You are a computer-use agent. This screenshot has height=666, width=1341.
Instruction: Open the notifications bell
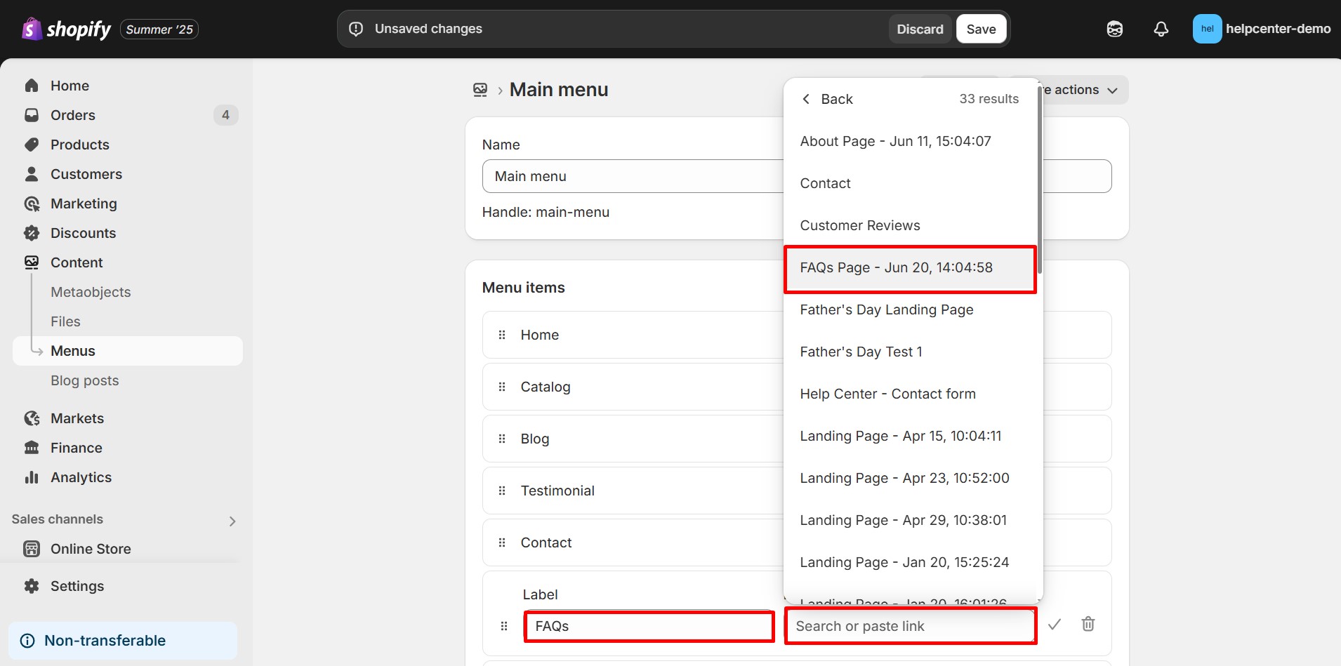pos(1161,29)
